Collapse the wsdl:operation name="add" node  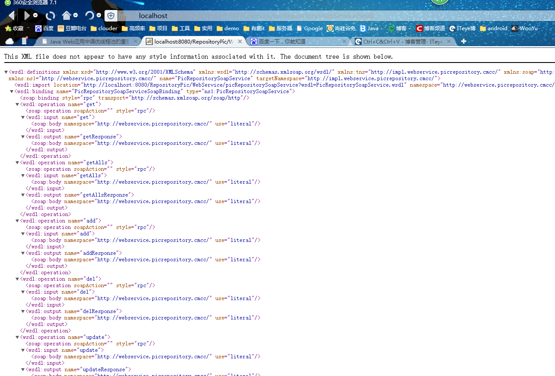[17, 221]
